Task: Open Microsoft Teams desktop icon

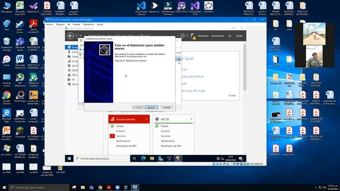Action: pos(20,44)
